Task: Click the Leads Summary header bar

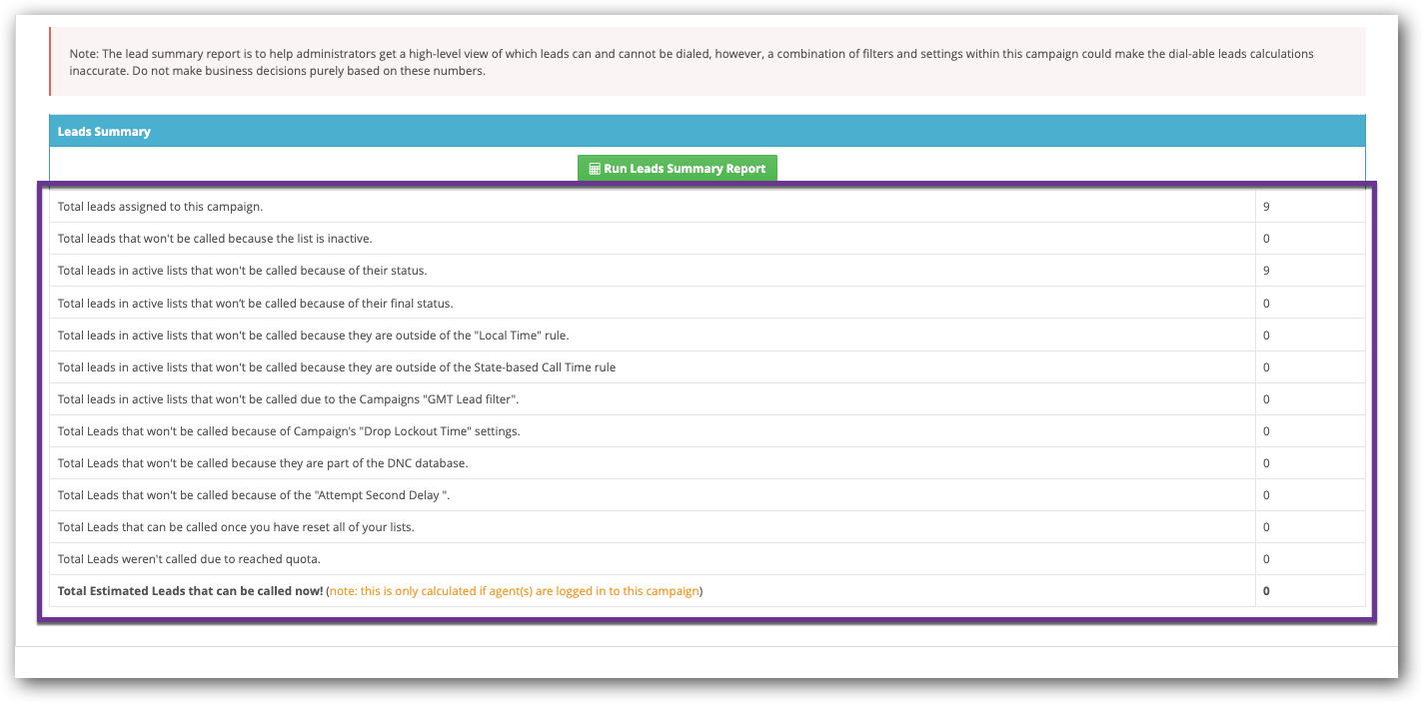Action: (x=700, y=131)
